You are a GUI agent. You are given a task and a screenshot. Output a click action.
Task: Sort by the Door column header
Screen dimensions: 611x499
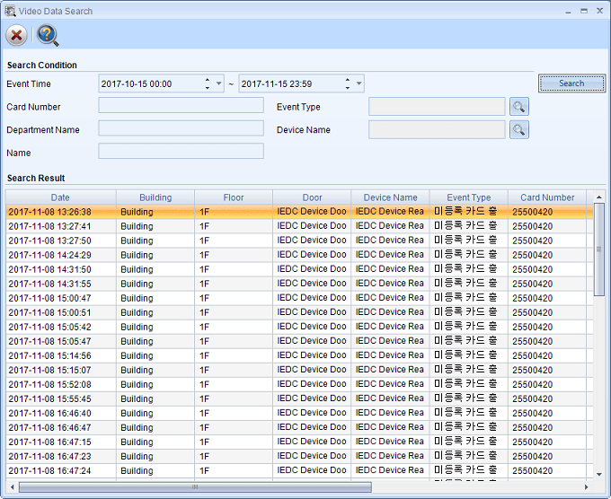click(312, 197)
